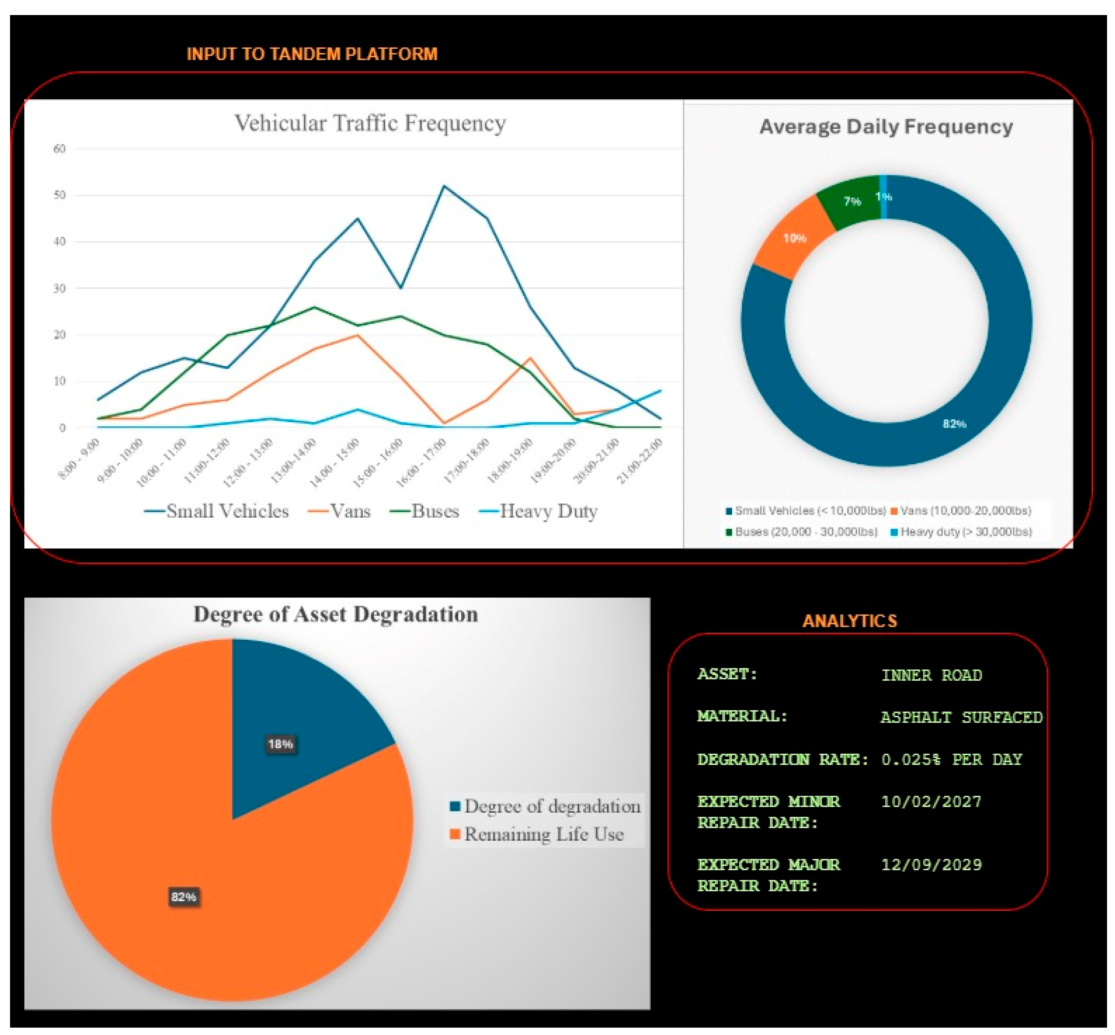Click the INNER ROAD asset value
The image size is (1115, 1035).
(931, 675)
